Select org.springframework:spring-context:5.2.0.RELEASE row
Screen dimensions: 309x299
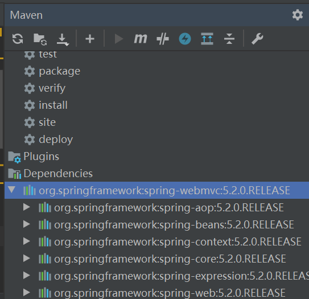coord(156,241)
